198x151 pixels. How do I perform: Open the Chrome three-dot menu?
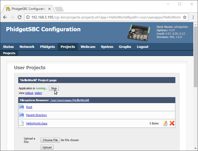[193, 17]
